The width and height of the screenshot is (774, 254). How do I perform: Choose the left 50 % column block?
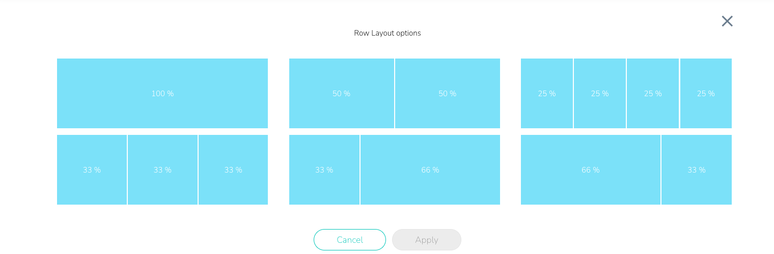[341, 93]
